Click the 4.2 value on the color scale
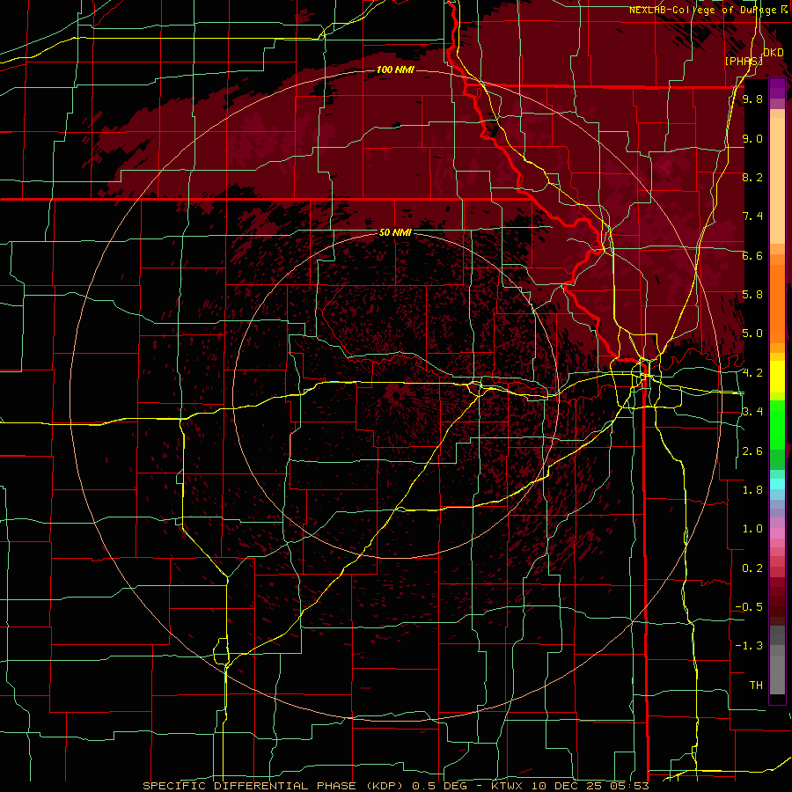 [x=752, y=373]
